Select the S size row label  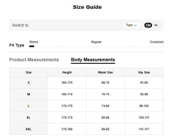(x=29, y=83)
